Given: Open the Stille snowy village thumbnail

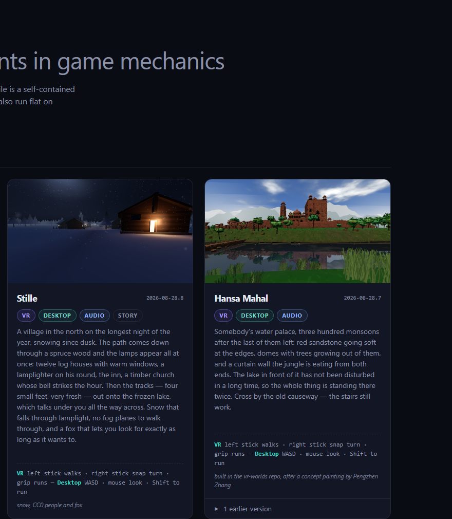Looking at the screenshot, I should [x=100, y=231].
